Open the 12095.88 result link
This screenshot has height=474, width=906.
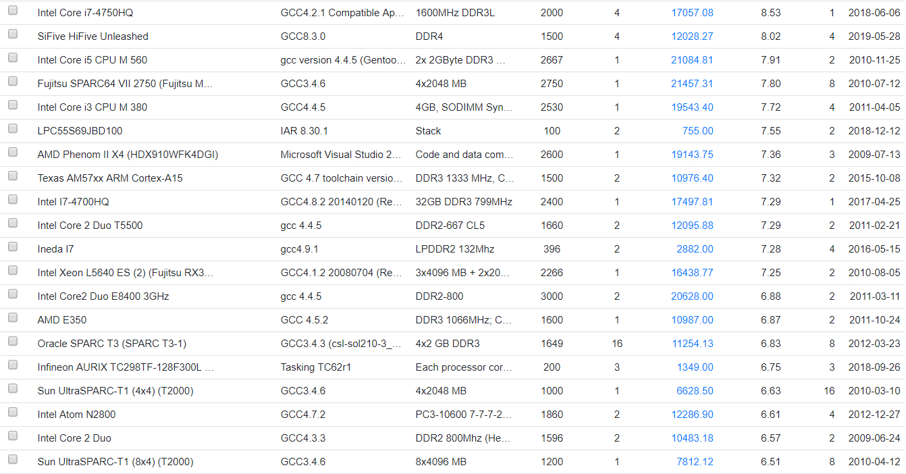(x=692, y=226)
